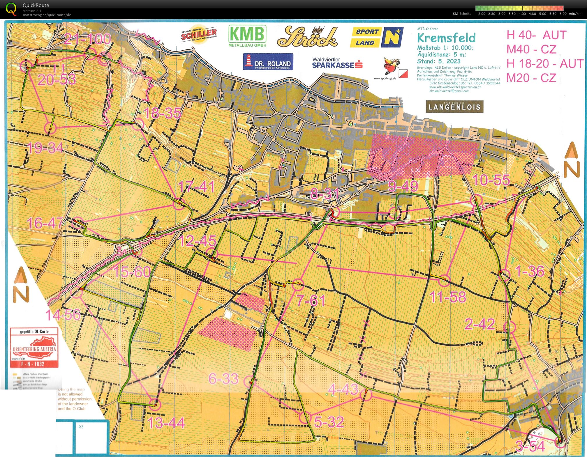Click the north arrow at the right map edge
587x457 pixels.
[x=572, y=160]
